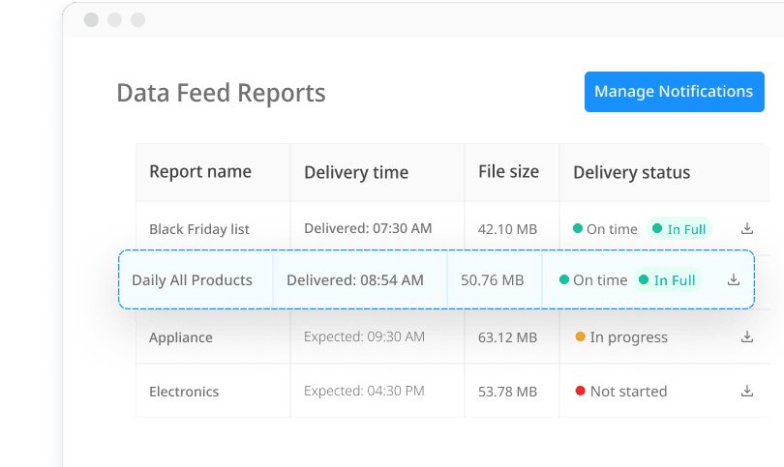
Task: Select the Delivered: 07:30 AM cell
Action: pos(368,228)
